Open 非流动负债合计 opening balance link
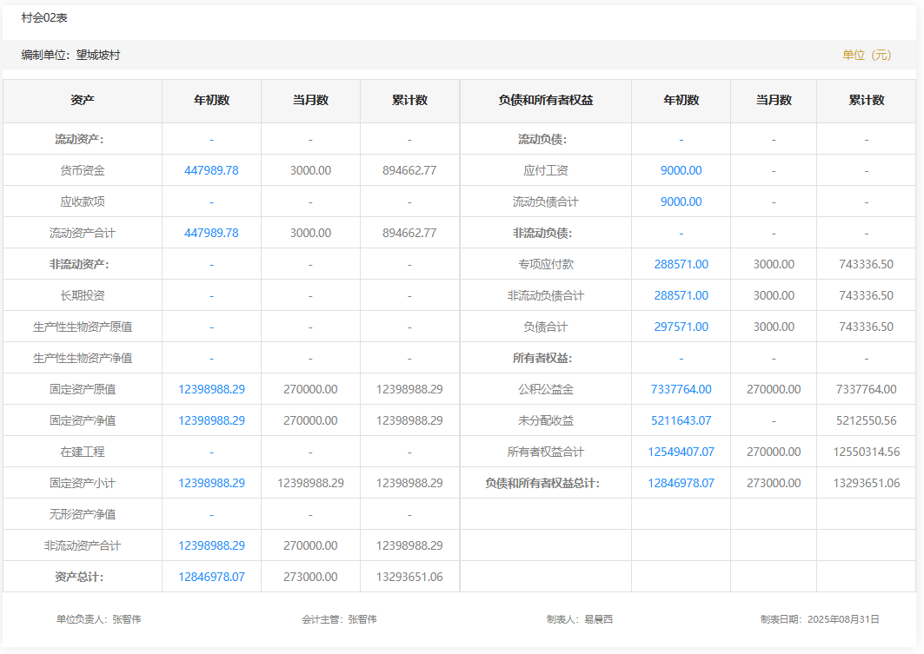 tap(681, 295)
